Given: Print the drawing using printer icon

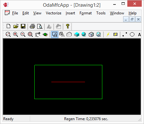Looking at the screenshot, I should click(32, 26).
